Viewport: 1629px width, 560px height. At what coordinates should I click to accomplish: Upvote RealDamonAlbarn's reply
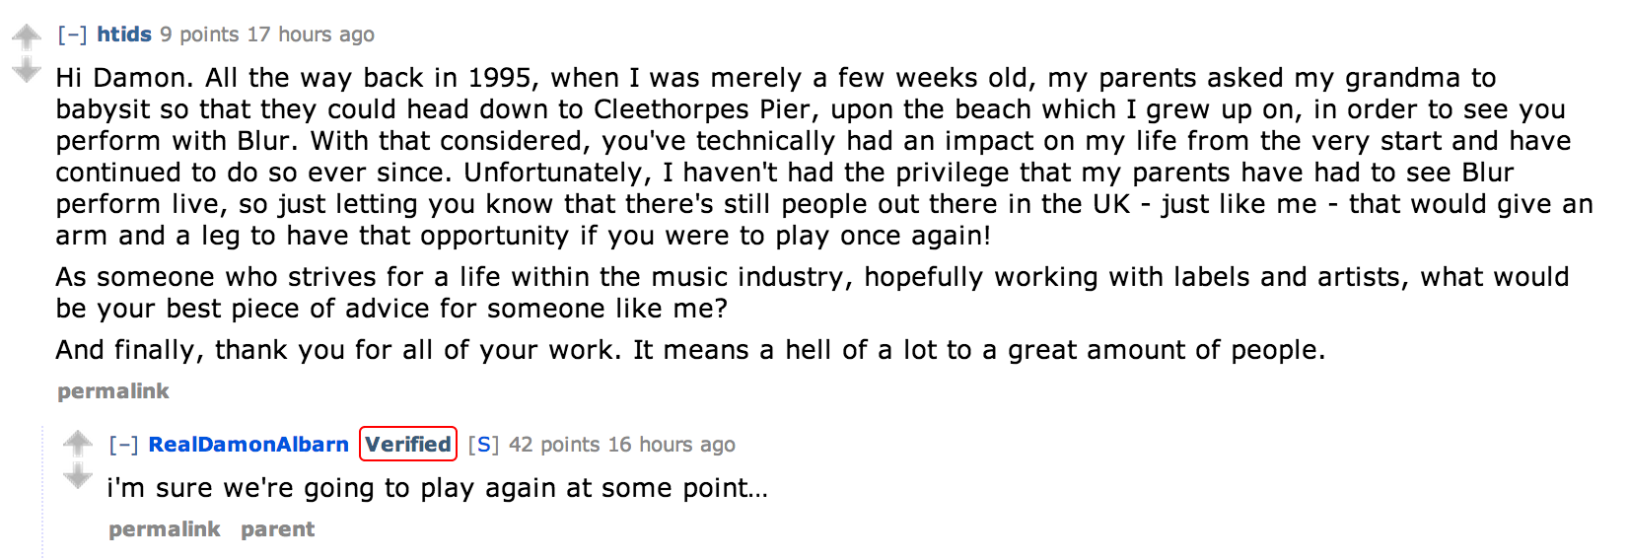point(78,444)
